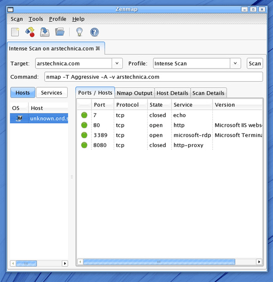The image size is (273, 282).
Task: Click the Host column header in host list
Action: click(49, 108)
